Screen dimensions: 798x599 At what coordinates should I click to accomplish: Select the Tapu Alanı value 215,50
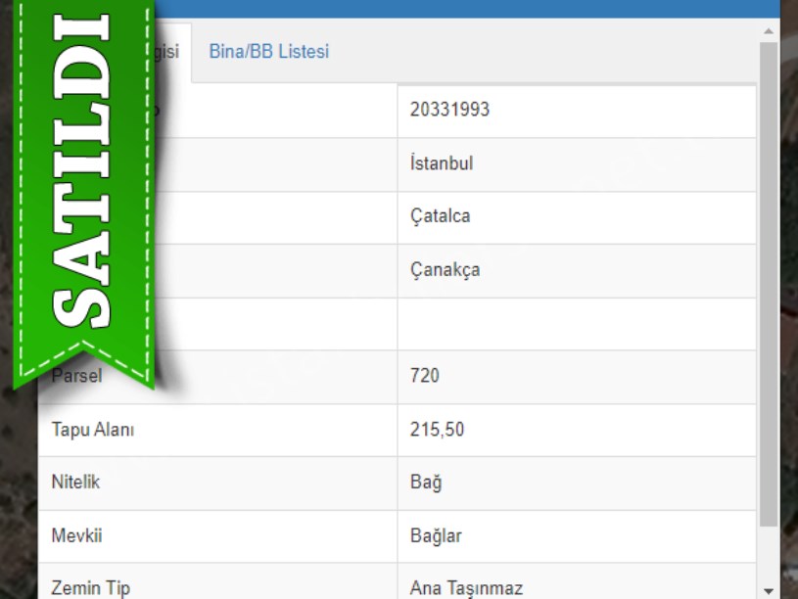[x=437, y=430]
